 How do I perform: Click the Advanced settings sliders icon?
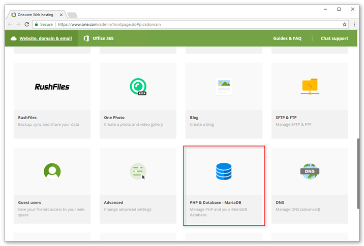coord(138,171)
